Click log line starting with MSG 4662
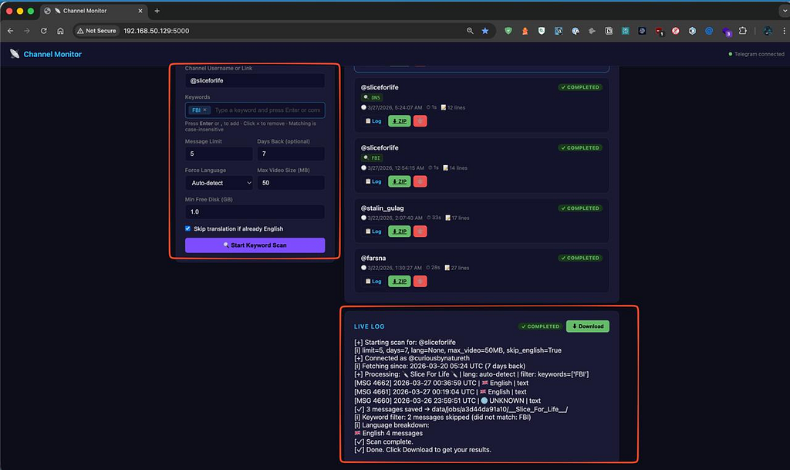790x470 pixels. pyautogui.click(x=441, y=383)
